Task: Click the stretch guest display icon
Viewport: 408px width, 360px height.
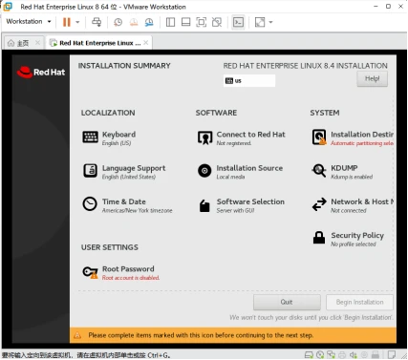Action: [x=260, y=22]
